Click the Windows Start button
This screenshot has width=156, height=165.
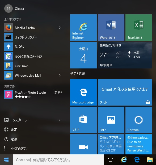[x=6, y=160]
